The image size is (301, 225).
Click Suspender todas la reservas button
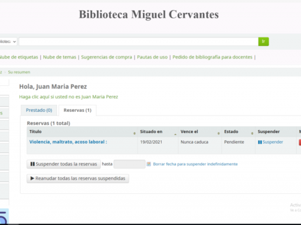click(x=64, y=164)
